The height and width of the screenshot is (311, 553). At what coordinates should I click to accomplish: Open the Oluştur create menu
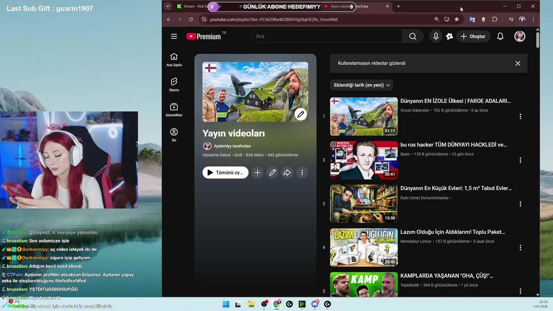473,36
